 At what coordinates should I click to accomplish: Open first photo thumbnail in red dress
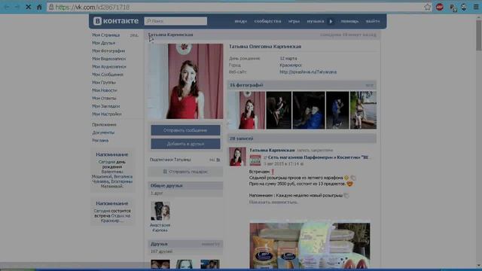(x=246, y=110)
